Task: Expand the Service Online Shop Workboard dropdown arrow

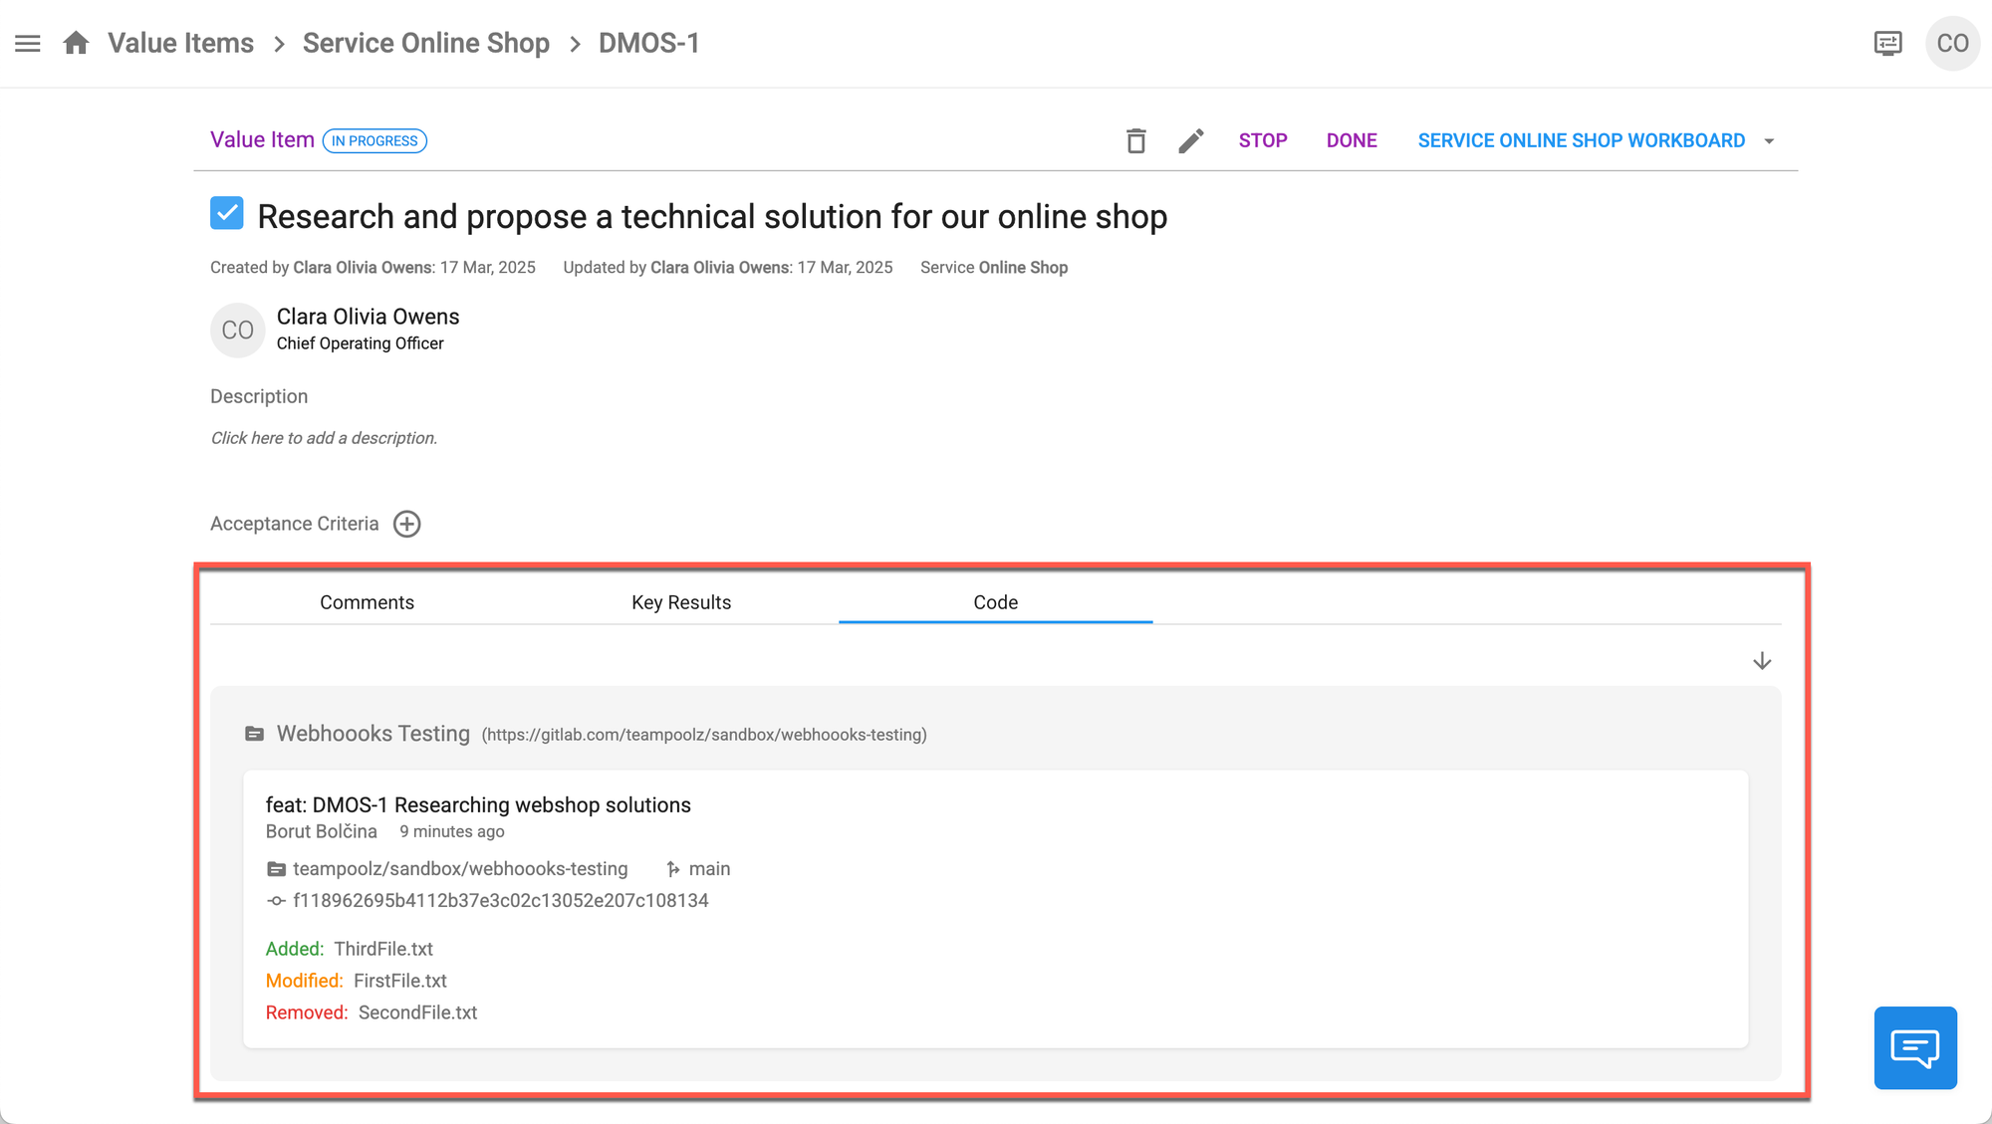Action: pyautogui.click(x=1769, y=141)
